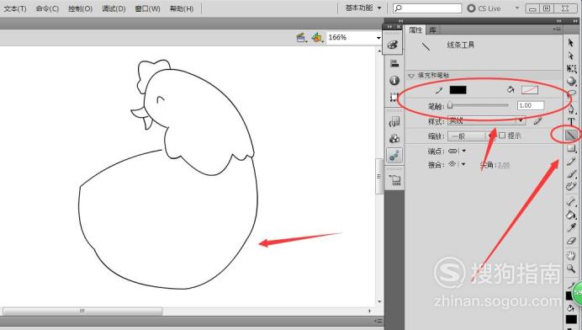
Task: Switch to the 库 library tab
Action: (433, 30)
